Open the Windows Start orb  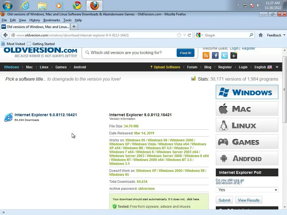[7, 6]
